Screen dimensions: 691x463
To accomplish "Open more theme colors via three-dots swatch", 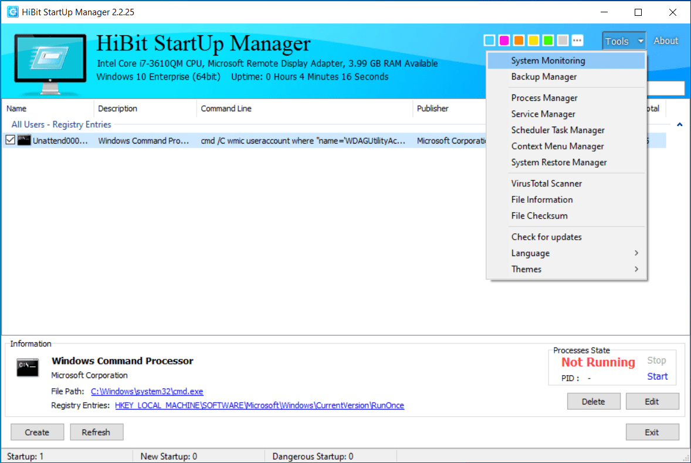I will point(577,40).
